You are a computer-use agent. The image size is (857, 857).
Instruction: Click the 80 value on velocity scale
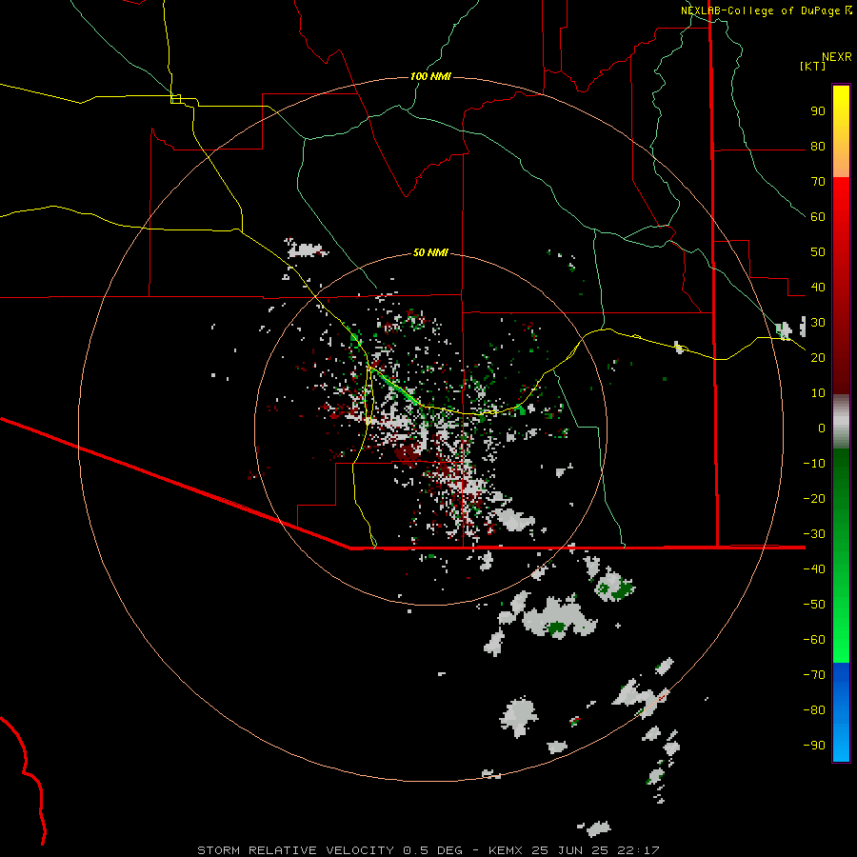click(818, 147)
